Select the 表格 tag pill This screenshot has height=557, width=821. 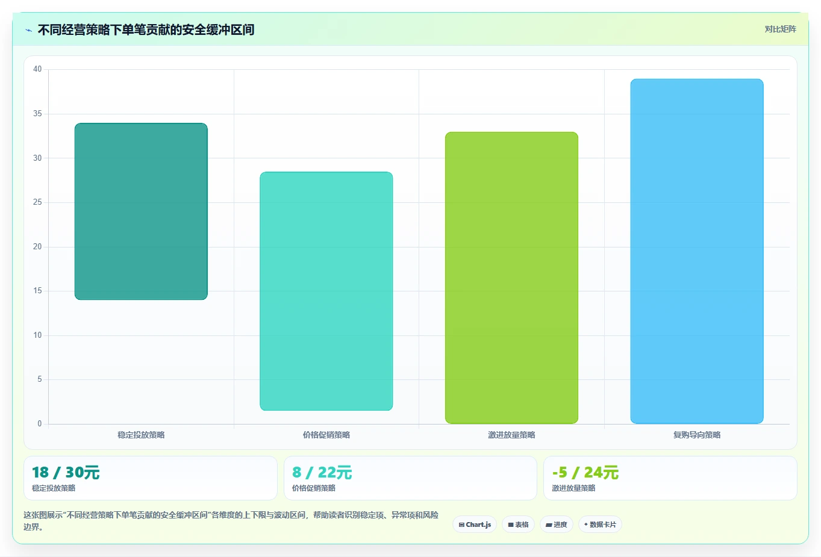518,524
